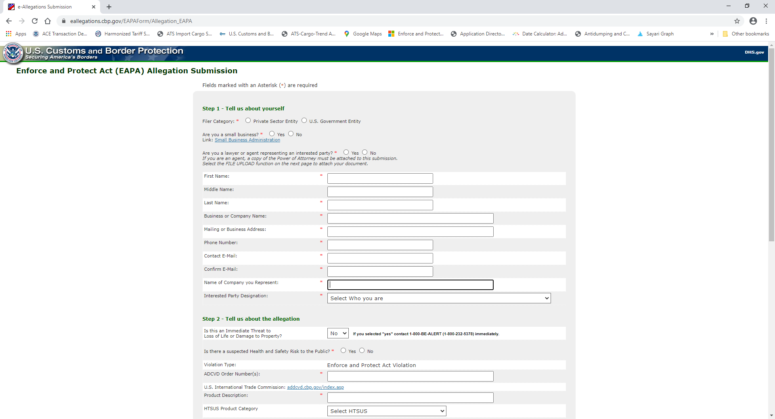
Task: Open Chrome's three-dot menu
Action: (x=766, y=21)
